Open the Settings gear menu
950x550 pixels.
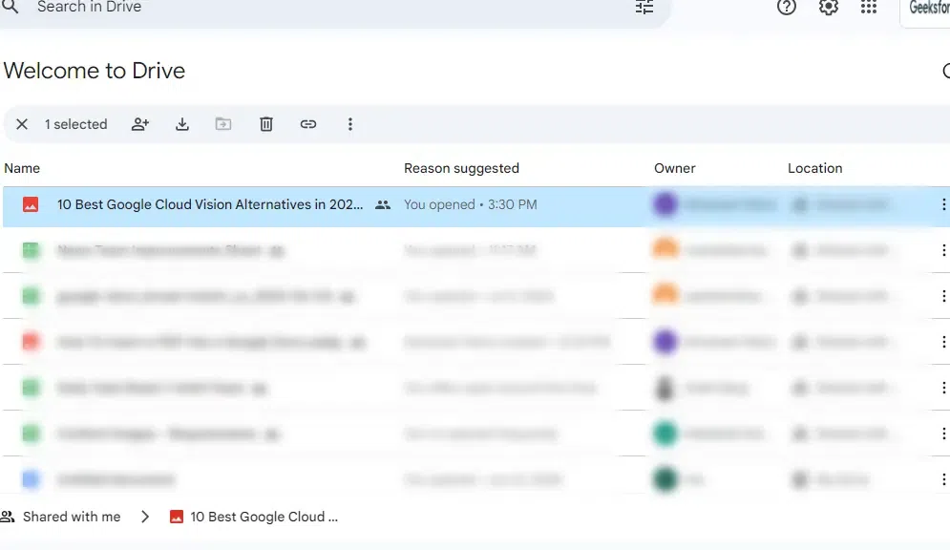pos(828,8)
